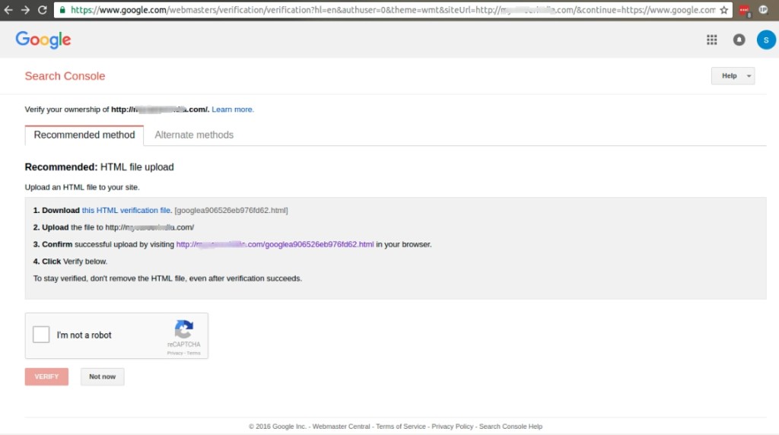This screenshot has width=779, height=435.
Task: Click the Not now button
Action: click(x=102, y=376)
